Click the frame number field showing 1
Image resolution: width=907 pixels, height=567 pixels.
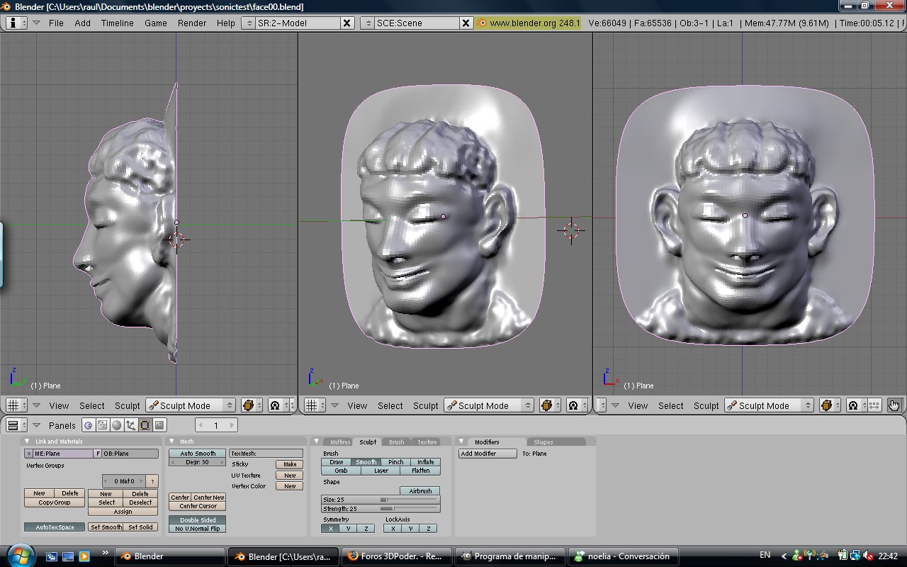pos(216,425)
